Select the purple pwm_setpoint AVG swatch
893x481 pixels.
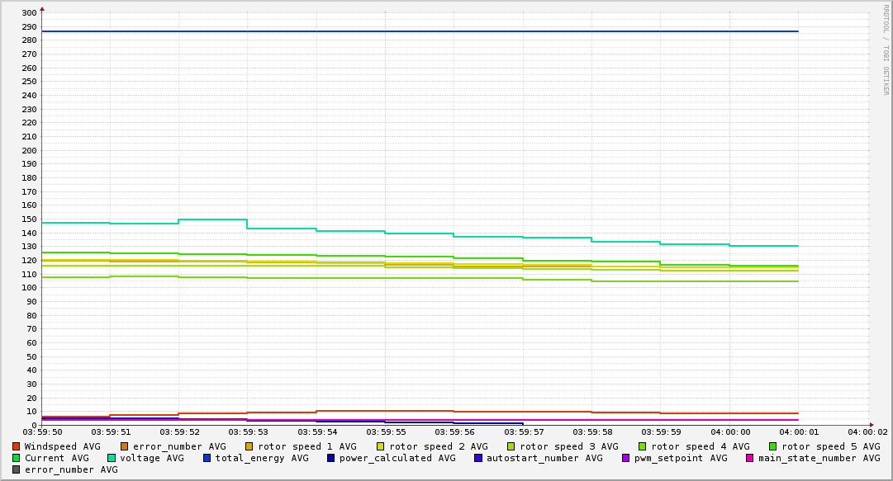click(x=625, y=458)
